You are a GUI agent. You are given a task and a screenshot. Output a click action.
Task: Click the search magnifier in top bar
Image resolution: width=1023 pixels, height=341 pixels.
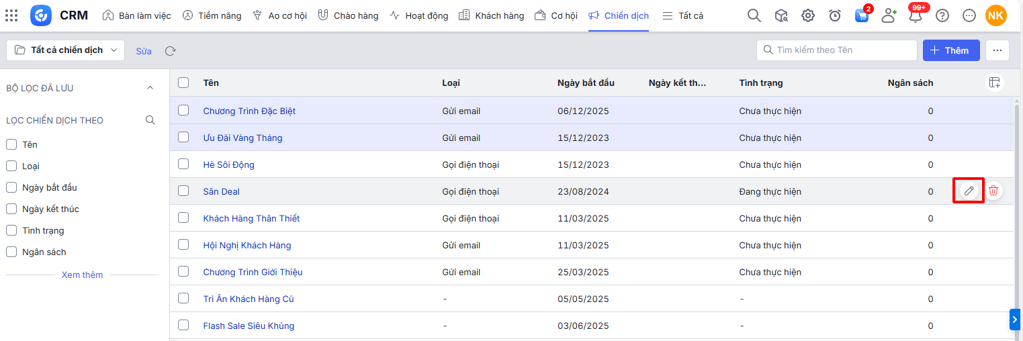754,15
